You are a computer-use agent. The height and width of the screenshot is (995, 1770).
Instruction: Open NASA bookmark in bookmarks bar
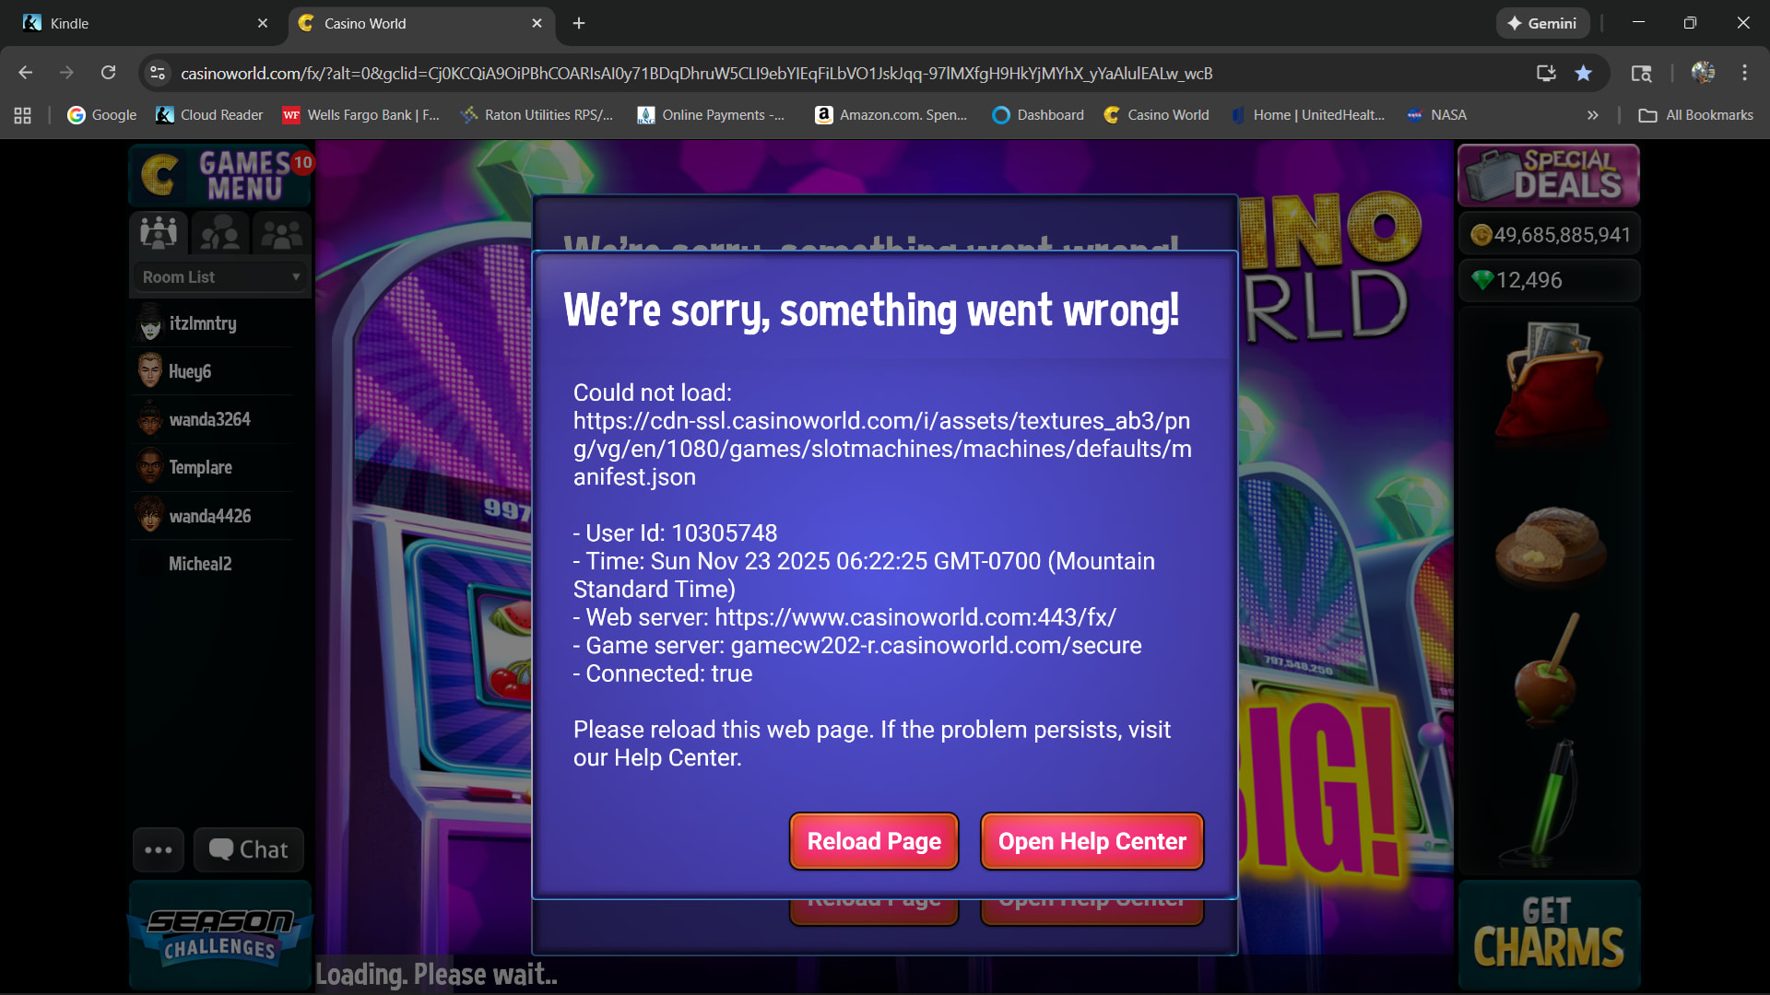click(x=1436, y=115)
